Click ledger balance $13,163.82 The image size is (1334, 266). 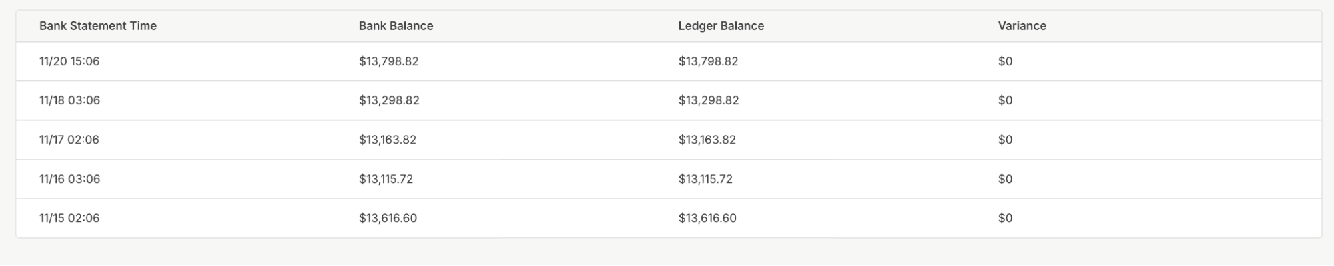pyautogui.click(x=707, y=140)
